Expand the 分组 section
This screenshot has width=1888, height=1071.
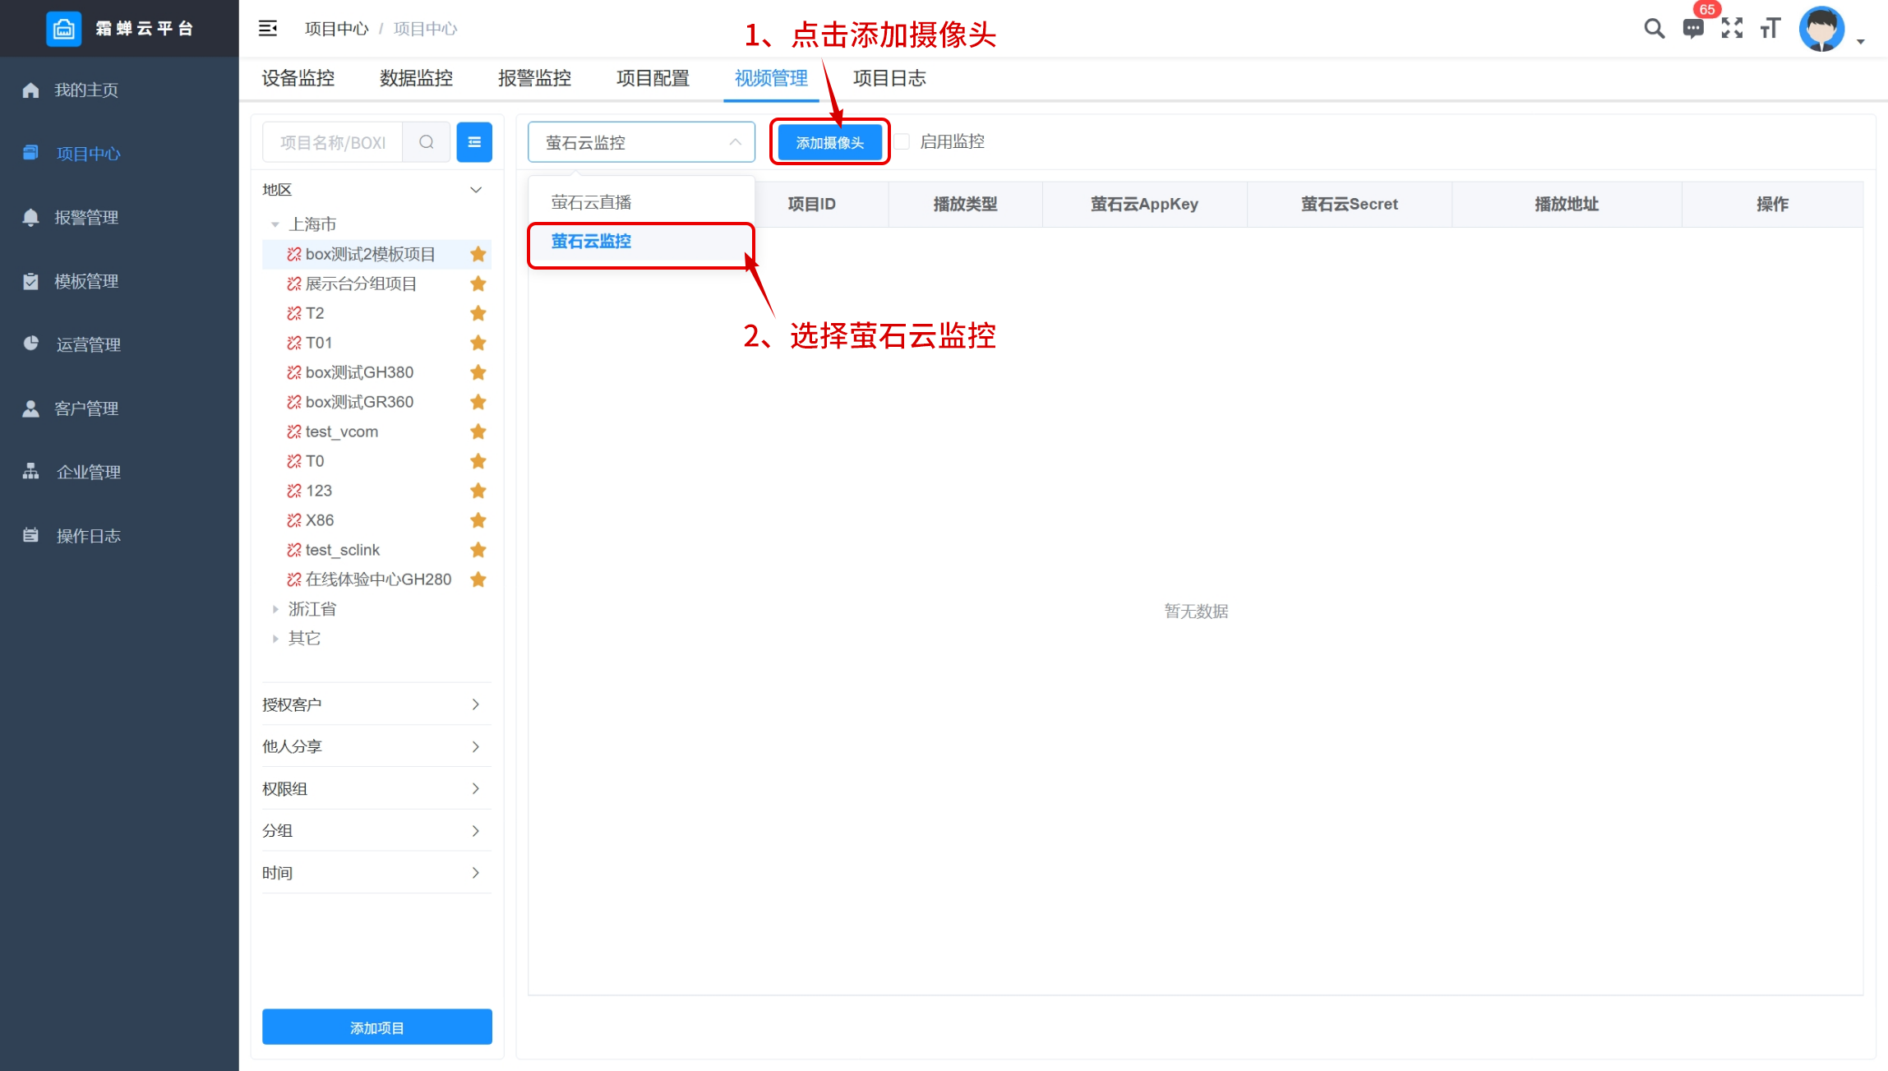click(x=376, y=830)
